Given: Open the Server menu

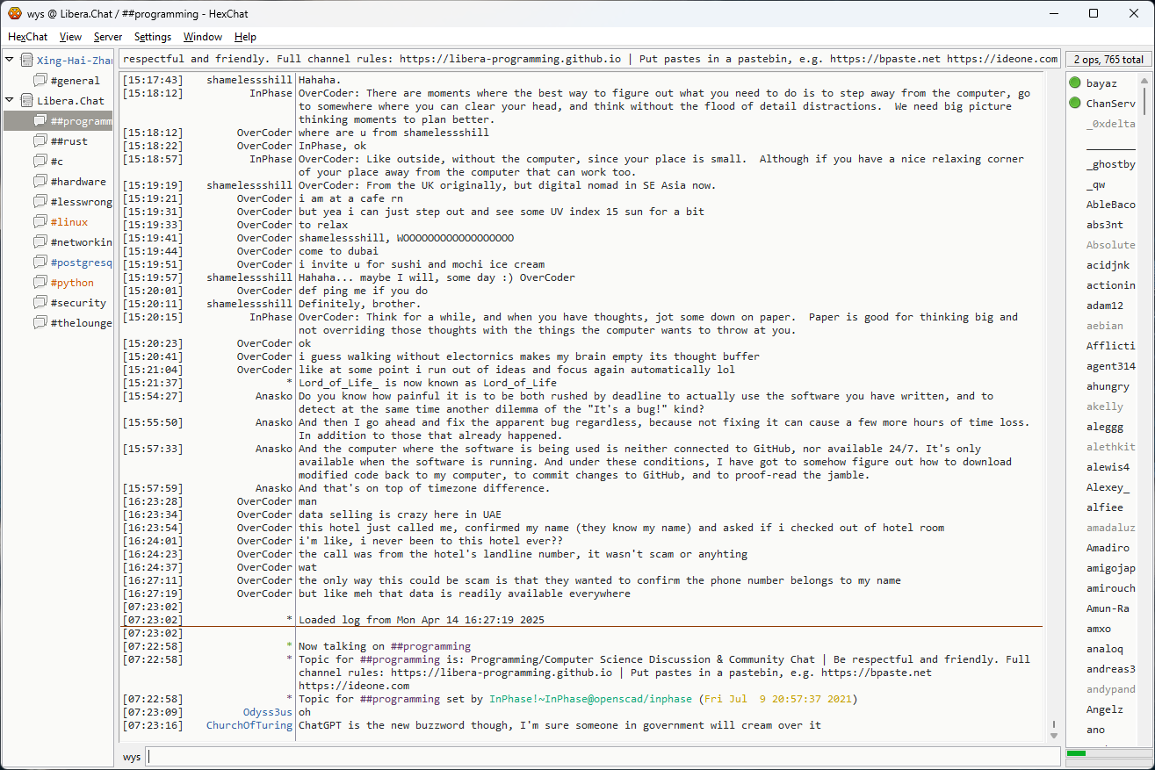Looking at the screenshot, I should point(108,37).
